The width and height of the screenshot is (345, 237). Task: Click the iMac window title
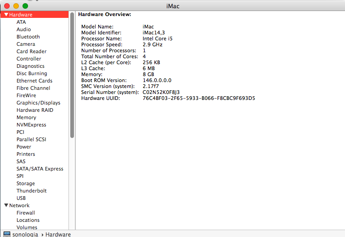pyautogui.click(x=173, y=6)
